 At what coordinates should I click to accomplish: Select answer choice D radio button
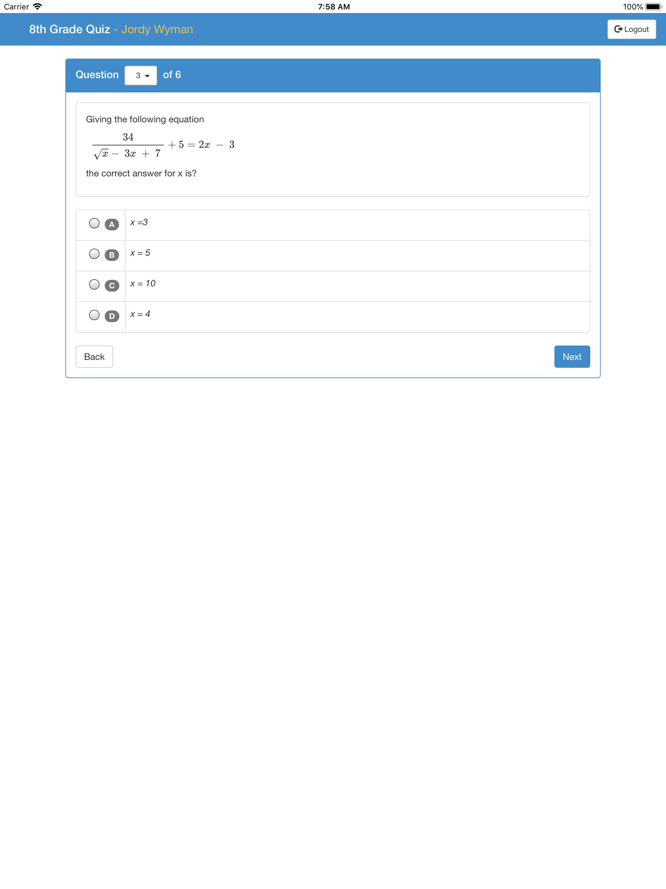pyautogui.click(x=94, y=315)
